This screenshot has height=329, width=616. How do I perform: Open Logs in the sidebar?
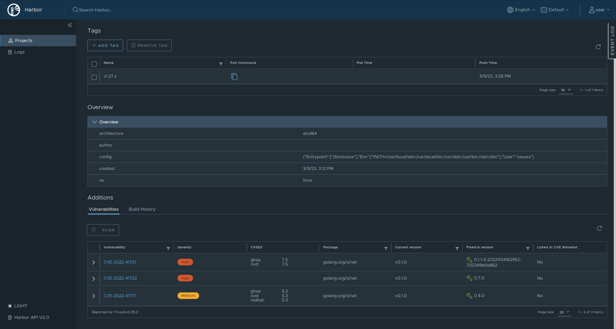point(19,52)
